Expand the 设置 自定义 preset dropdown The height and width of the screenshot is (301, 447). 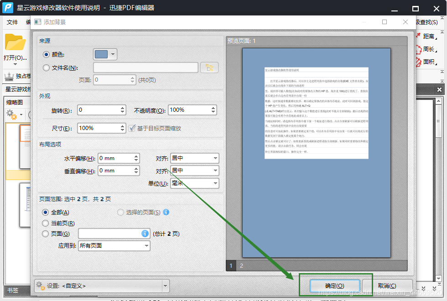[x=165, y=285]
